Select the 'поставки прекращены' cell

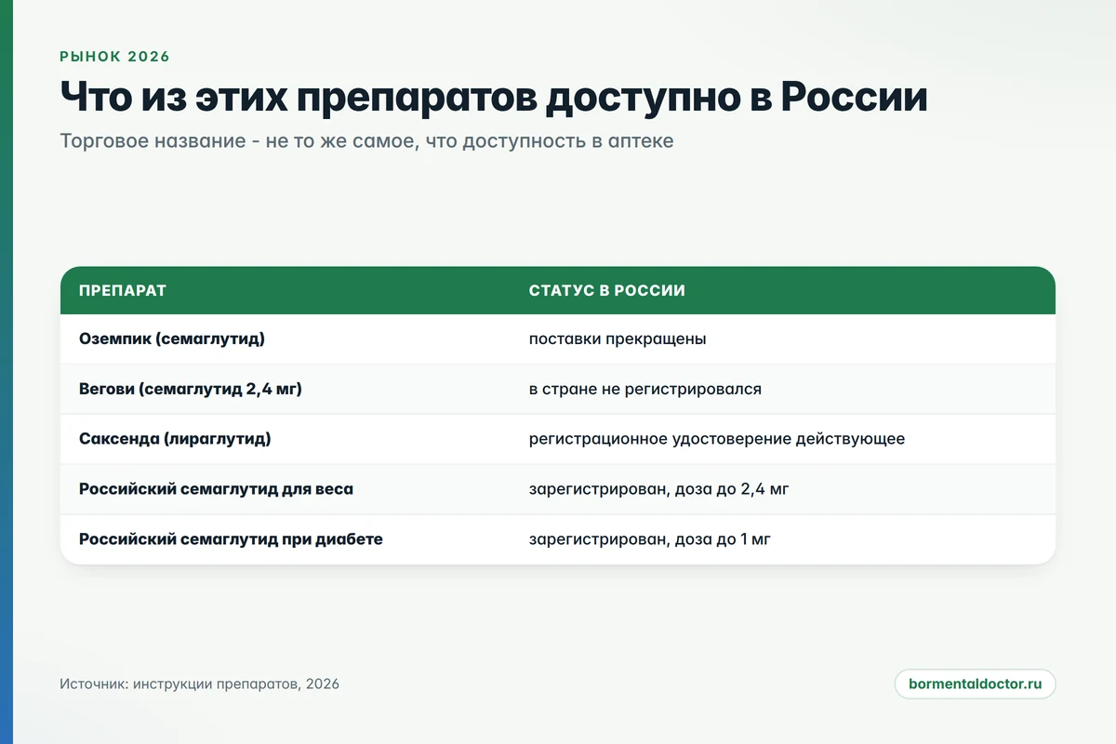coord(618,339)
